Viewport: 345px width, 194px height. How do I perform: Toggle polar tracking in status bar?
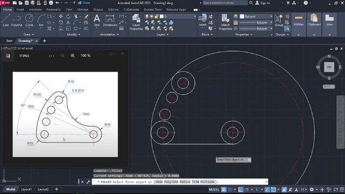tap(247, 189)
